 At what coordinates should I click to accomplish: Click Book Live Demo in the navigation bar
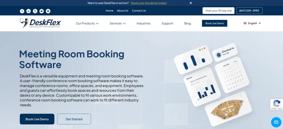(214, 23)
